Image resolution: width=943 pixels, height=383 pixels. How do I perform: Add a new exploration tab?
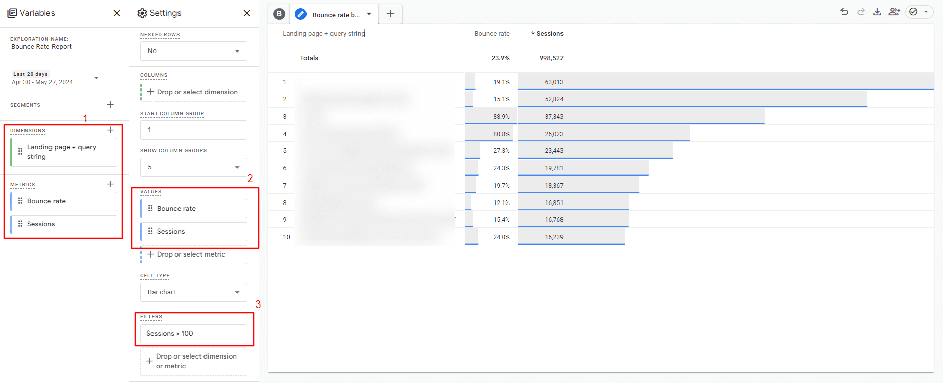point(390,14)
